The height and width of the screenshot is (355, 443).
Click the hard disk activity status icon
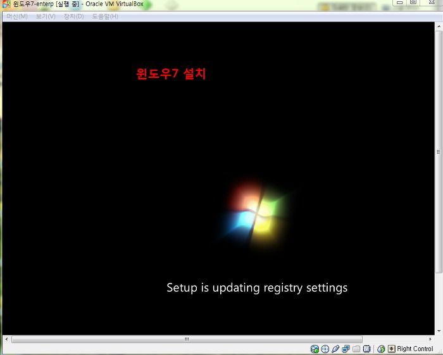(315, 349)
